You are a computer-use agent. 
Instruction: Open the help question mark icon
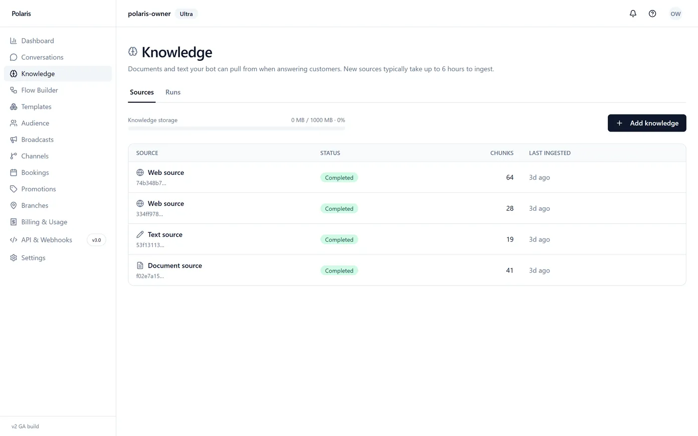point(652,13)
